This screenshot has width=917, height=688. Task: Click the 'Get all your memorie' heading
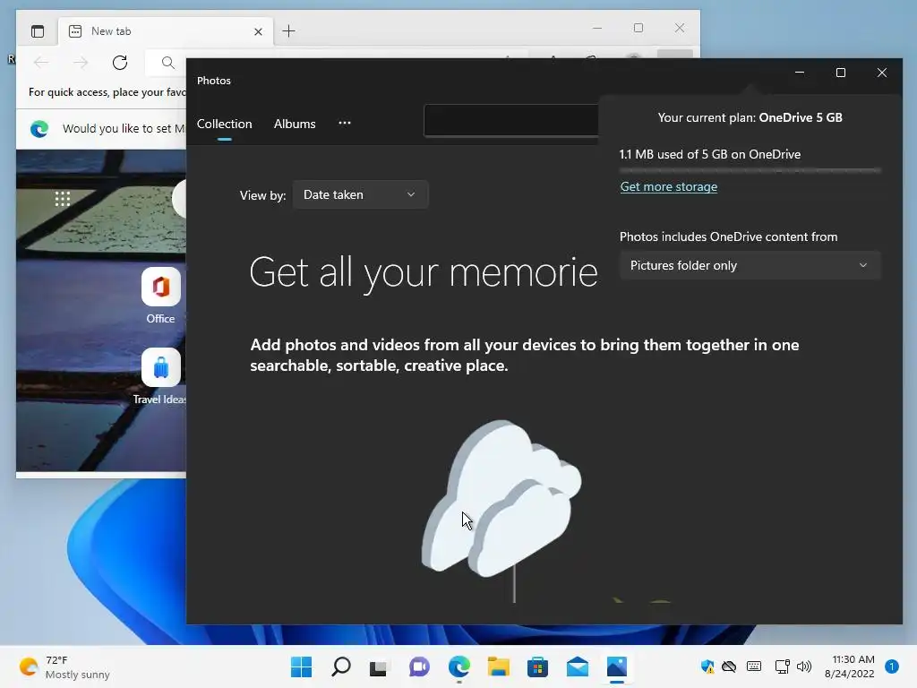(x=424, y=272)
